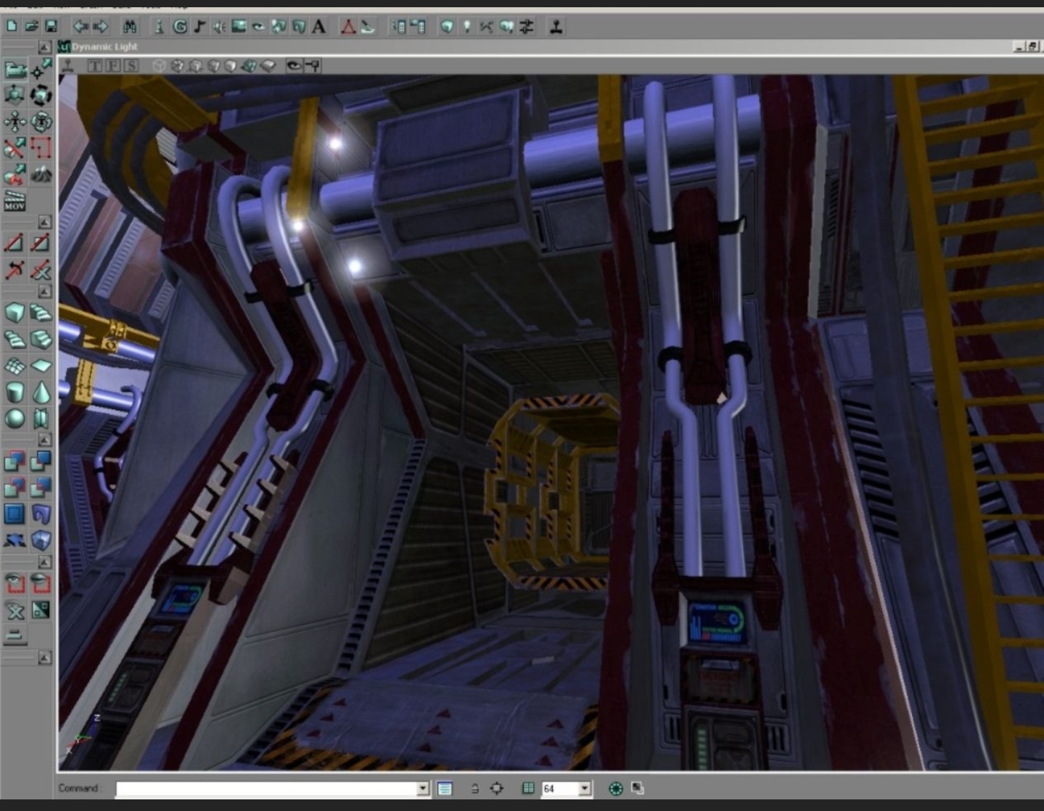
Task: Switch viewport to Front view F
Action: 113,66
